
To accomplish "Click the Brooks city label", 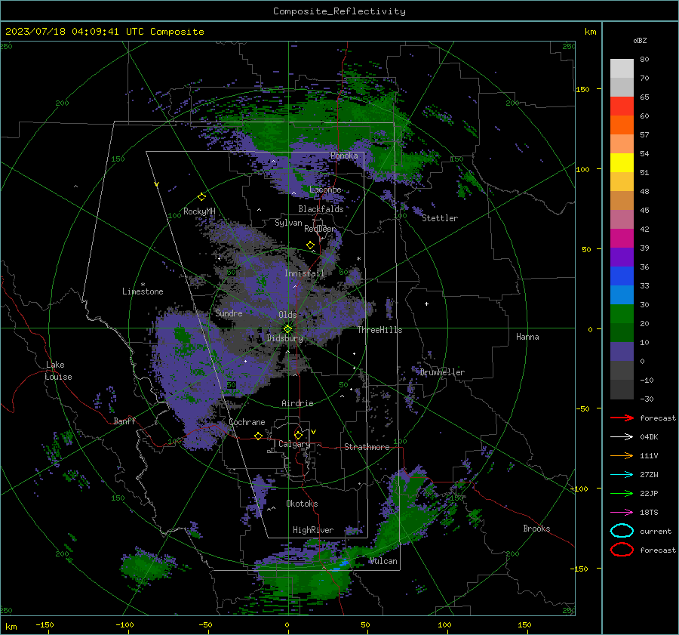I will (x=536, y=529).
